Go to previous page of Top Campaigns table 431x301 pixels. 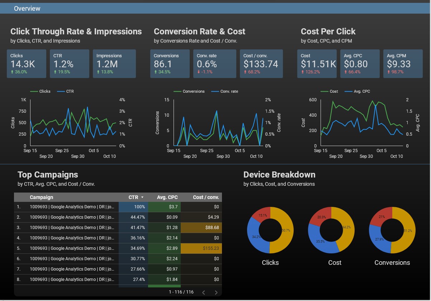click(x=204, y=292)
